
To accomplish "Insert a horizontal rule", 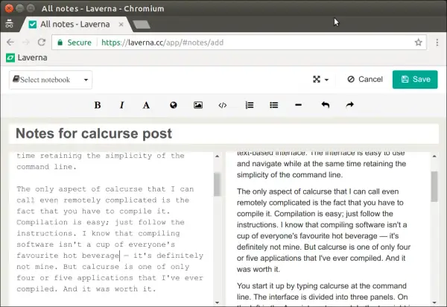I will [x=299, y=105].
